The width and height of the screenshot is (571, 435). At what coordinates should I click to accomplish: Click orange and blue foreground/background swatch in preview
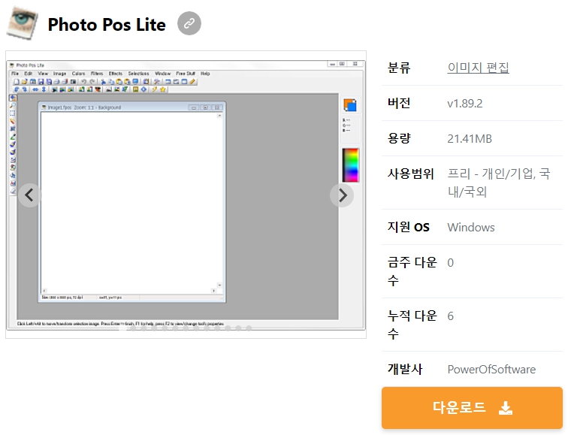coord(350,105)
